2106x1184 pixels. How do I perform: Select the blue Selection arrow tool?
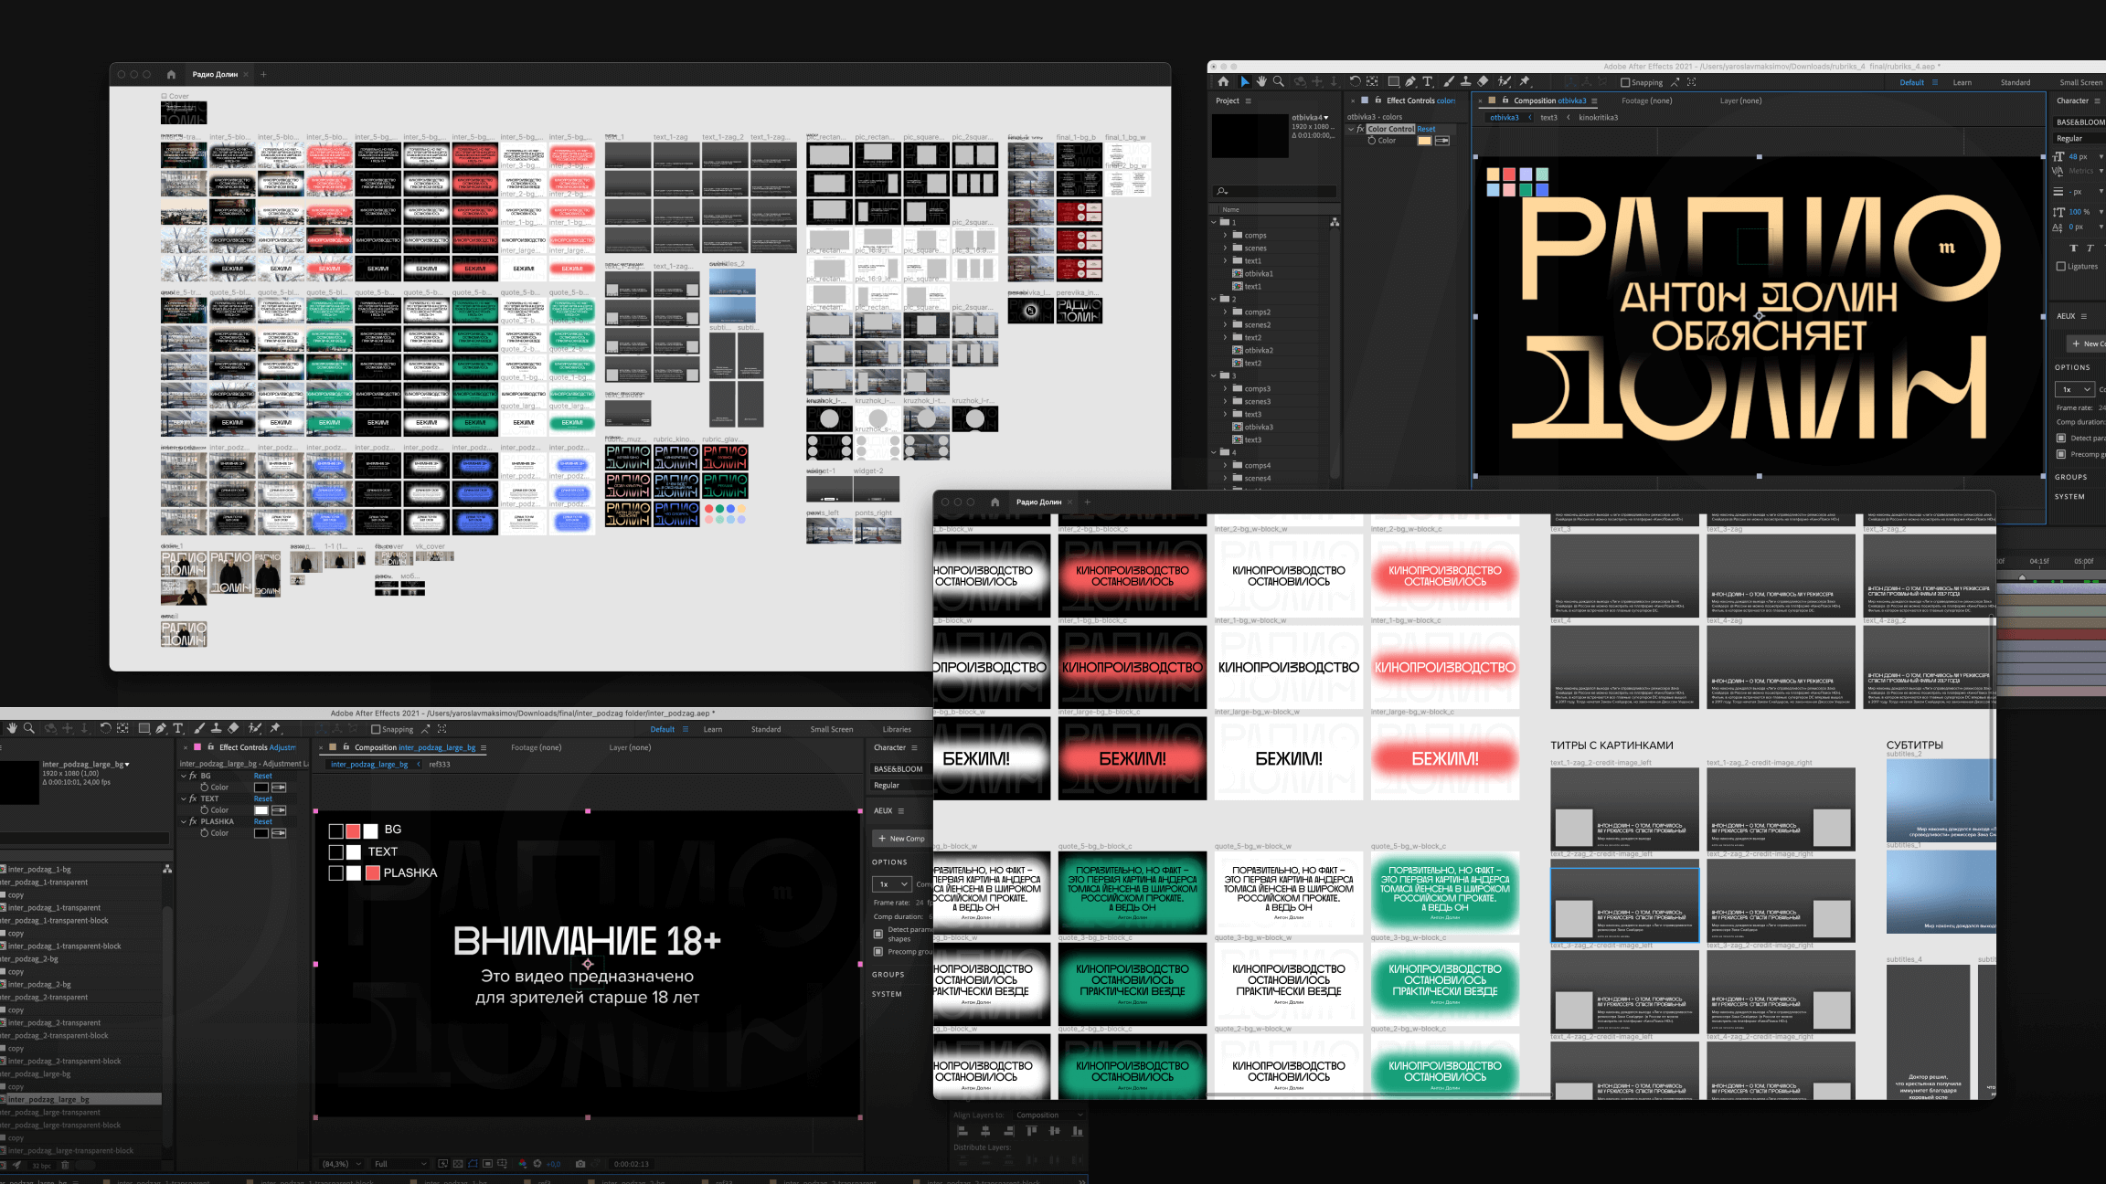coord(1244,82)
